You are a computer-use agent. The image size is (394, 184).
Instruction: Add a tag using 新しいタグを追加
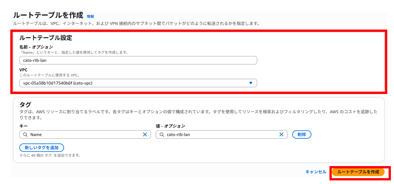click(42, 147)
